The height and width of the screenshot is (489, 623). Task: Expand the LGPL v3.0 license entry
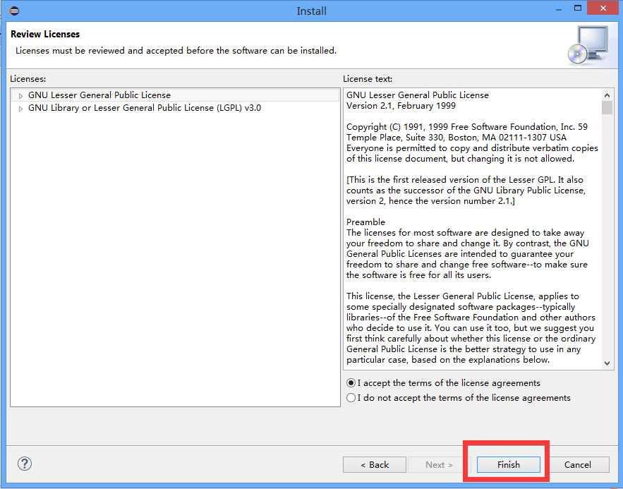tap(20, 109)
